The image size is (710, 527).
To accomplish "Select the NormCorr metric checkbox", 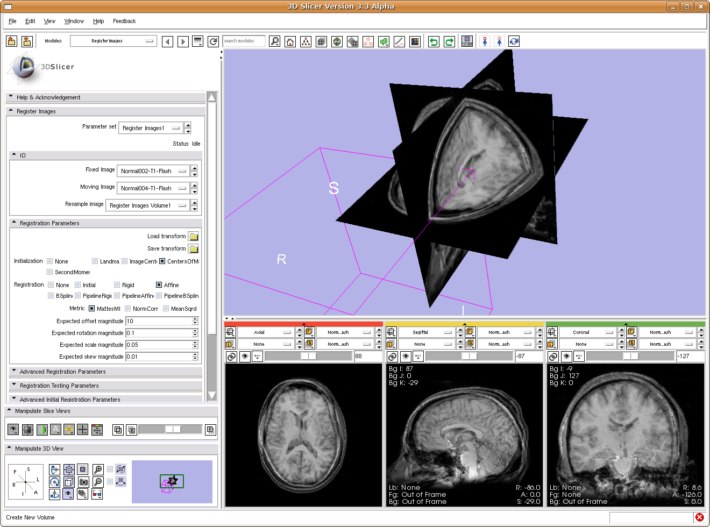I will click(128, 309).
